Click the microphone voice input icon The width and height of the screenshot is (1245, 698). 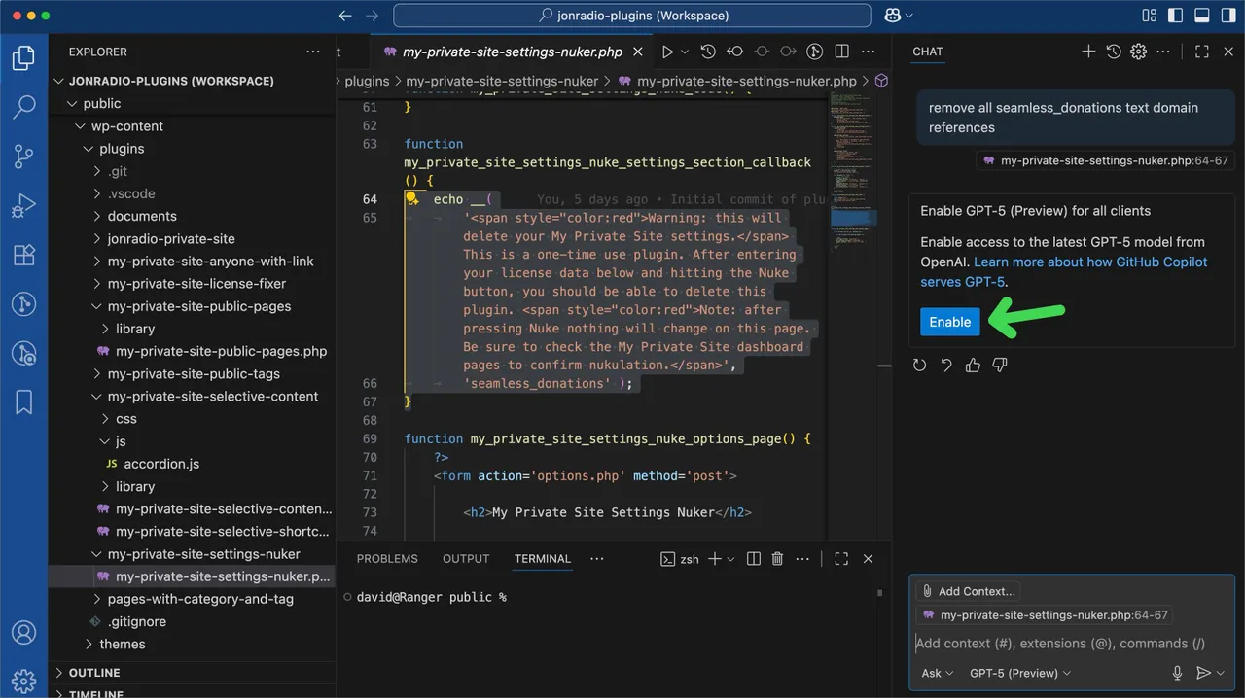pos(1177,673)
